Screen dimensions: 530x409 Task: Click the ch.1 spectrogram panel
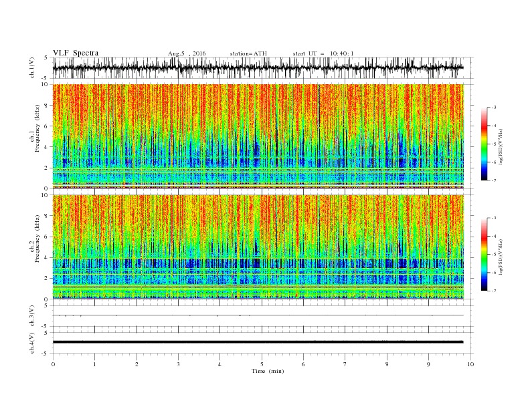pyautogui.click(x=258, y=136)
